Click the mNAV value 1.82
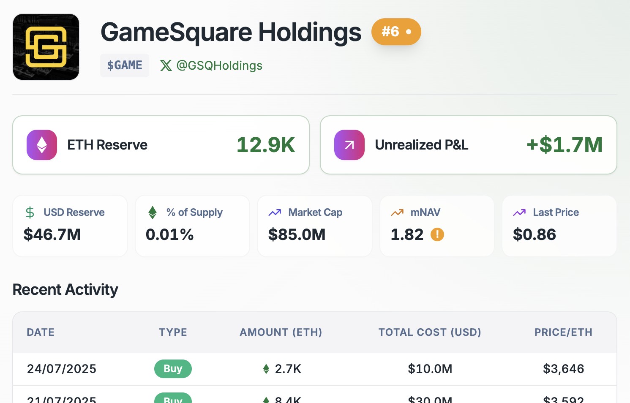The image size is (630, 403). [x=407, y=234]
